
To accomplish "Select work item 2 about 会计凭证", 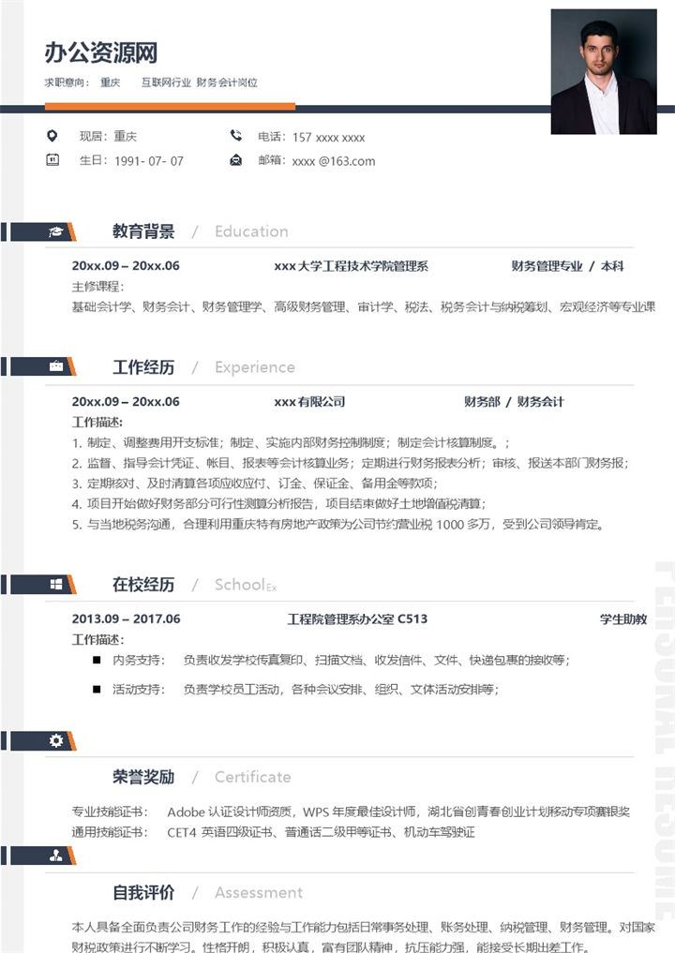I will (351, 463).
